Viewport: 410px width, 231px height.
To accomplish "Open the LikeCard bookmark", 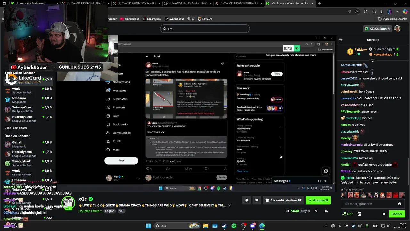I will [205, 19].
